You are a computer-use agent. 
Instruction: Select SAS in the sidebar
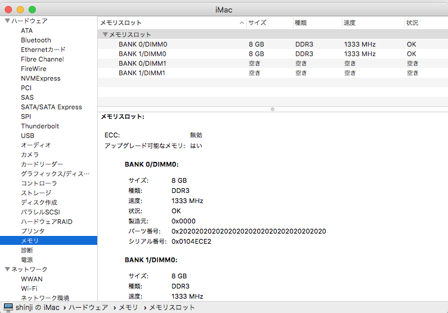coord(27,97)
